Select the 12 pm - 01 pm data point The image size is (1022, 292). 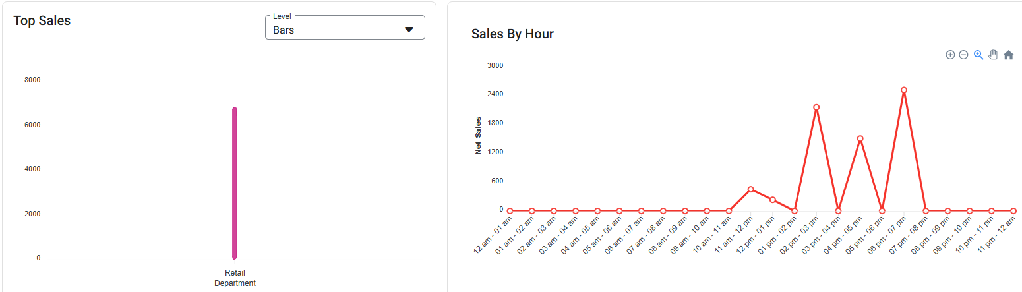pos(773,200)
